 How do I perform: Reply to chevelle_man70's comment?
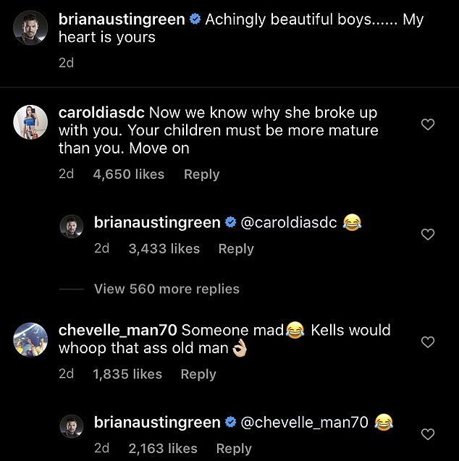[x=198, y=374]
